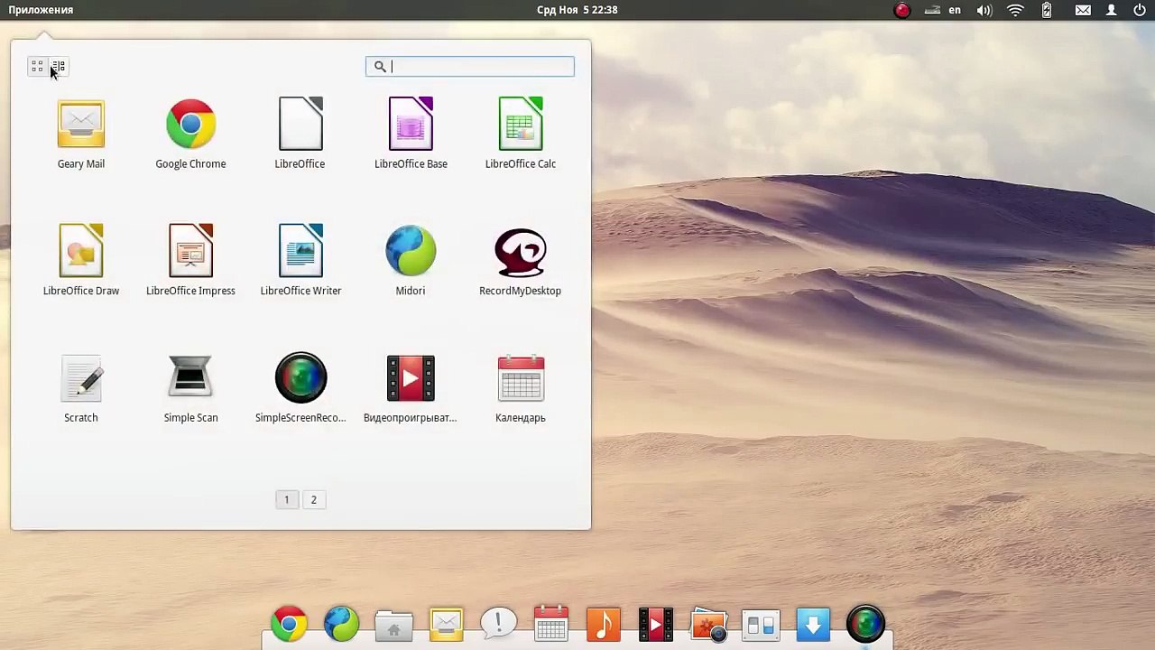Open Files home folder in dock
1155x650 pixels.
coord(393,625)
